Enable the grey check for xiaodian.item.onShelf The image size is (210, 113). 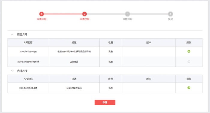[x=189, y=62]
